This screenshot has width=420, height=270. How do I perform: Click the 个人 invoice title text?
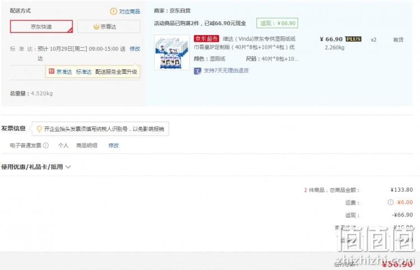point(63,145)
